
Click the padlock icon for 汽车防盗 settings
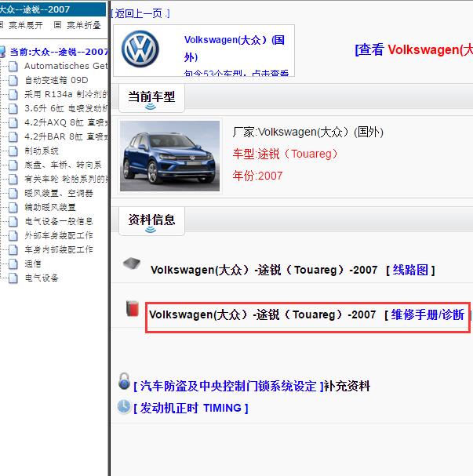(x=124, y=381)
